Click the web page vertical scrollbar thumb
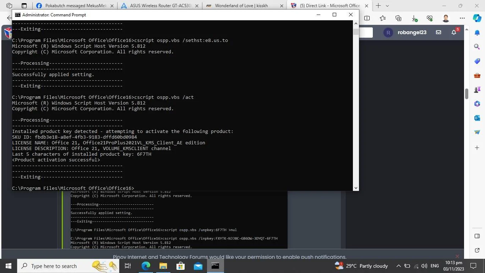 (x=467, y=93)
